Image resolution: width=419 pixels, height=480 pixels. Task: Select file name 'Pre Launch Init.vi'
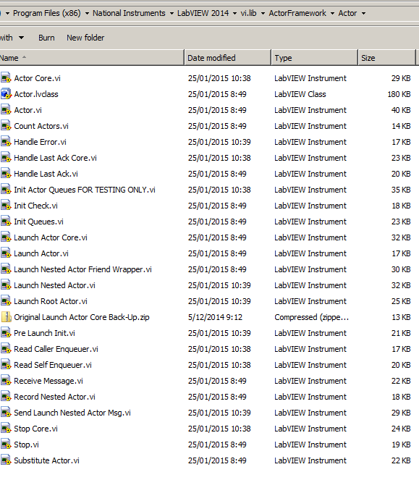44,333
